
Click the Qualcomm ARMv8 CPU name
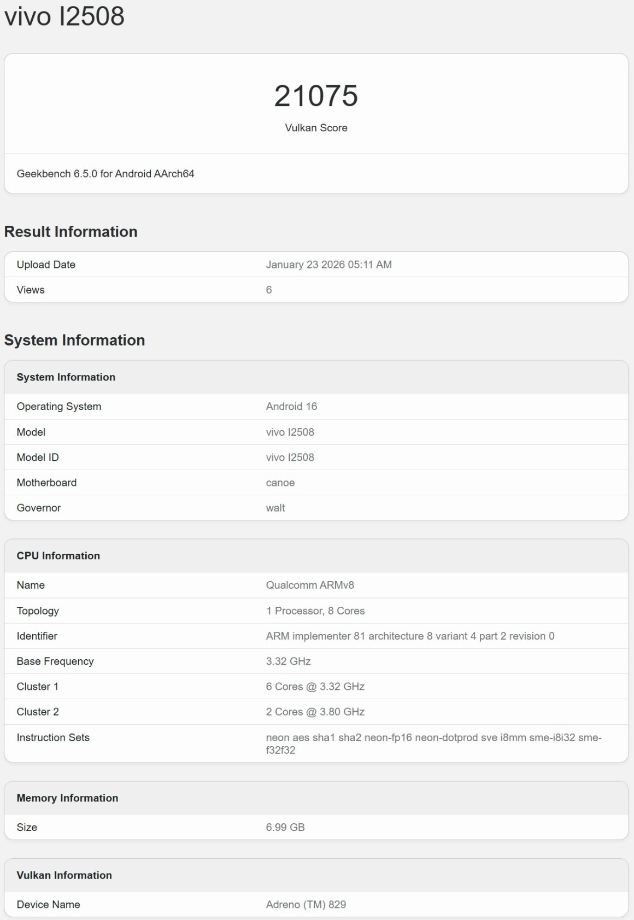tap(310, 585)
